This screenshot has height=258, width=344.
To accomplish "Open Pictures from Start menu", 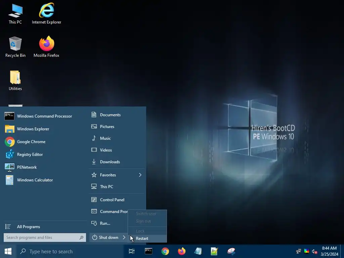I will tap(117, 127).
